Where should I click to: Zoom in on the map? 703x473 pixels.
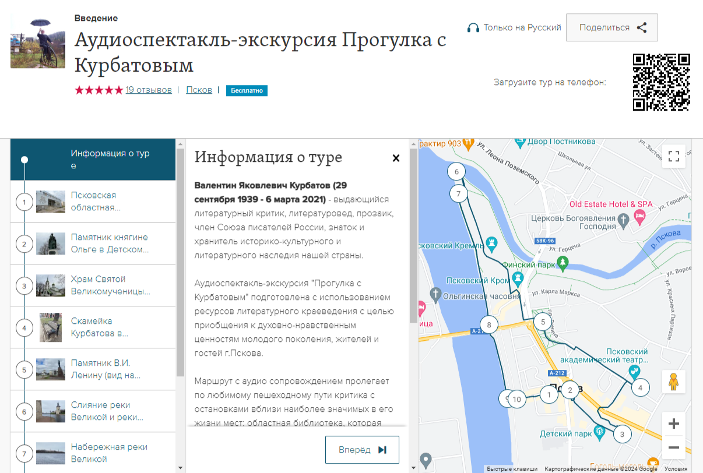[x=674, y=423]
